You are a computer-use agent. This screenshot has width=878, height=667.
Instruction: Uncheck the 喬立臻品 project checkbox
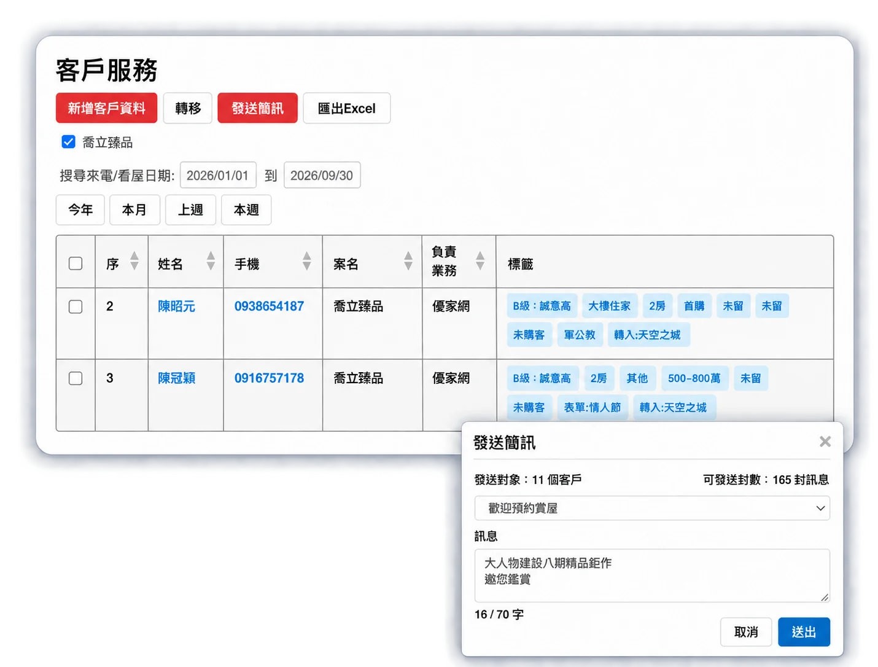point(69,142)
